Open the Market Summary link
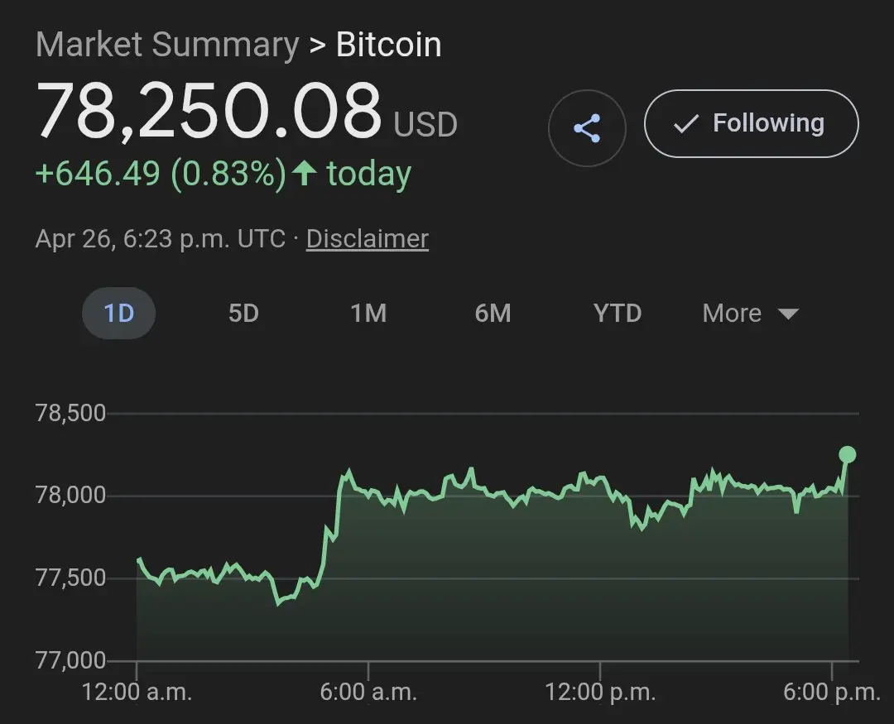 (166, 45)
